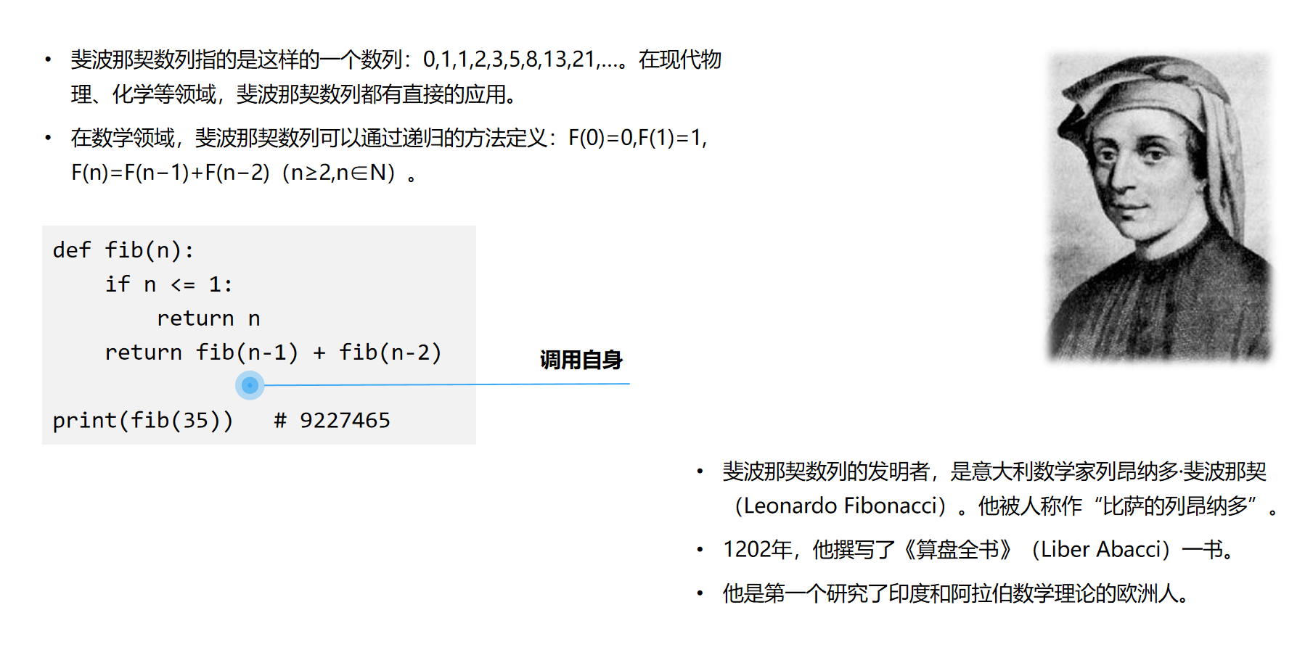Click the sequence "0,1,1,2,3,5,8,13,21" text

[x=509, y=59]
